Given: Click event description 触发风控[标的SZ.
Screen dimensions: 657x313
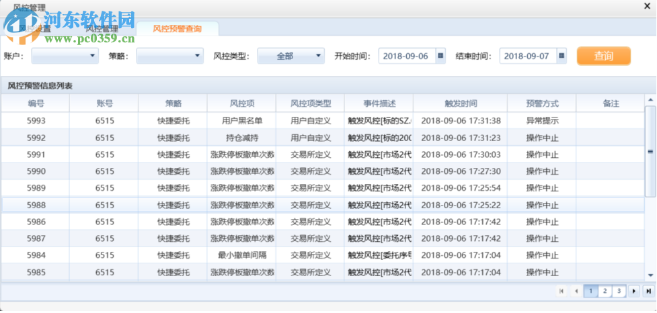Looking at the screenshot, I should pyautogui.click(x=380, y=121).
